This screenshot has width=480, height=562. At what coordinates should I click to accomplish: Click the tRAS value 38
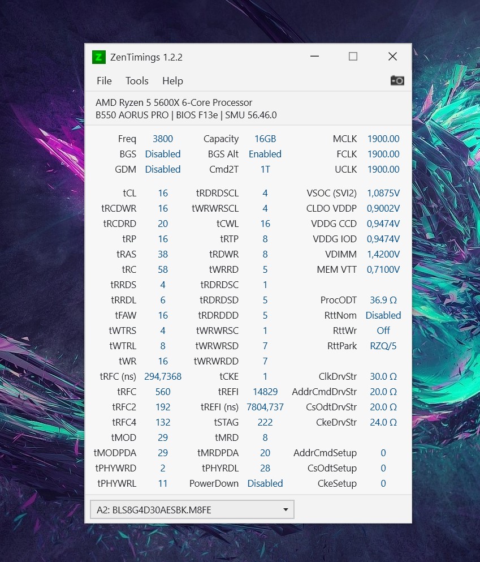click(x=163, y=254)
